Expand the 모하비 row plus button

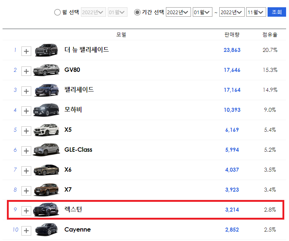(x=26, y=111)
